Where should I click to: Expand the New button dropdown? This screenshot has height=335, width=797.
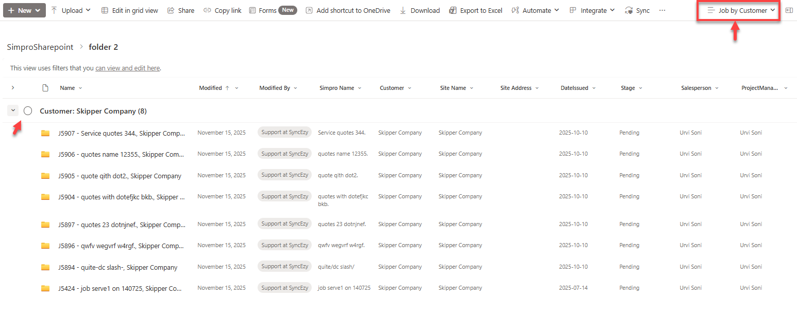pos(24,10)
